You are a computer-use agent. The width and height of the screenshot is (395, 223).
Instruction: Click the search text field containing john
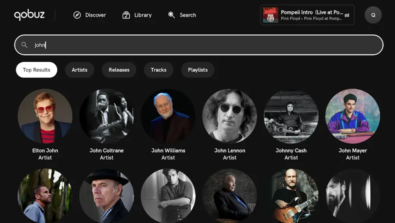tap(197, 45)
